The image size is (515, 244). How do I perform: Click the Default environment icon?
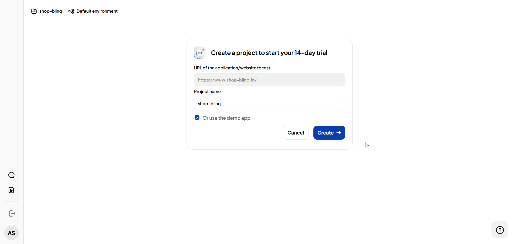click(71, 11)
